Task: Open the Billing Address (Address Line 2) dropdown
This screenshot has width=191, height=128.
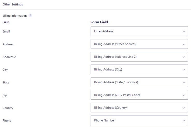Action: pos(139,57)
